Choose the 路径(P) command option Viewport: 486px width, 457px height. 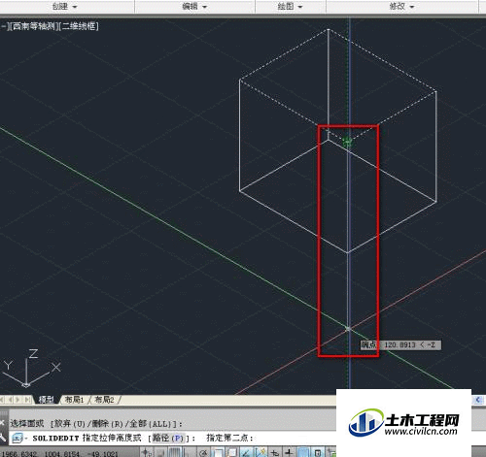[168, 439]
